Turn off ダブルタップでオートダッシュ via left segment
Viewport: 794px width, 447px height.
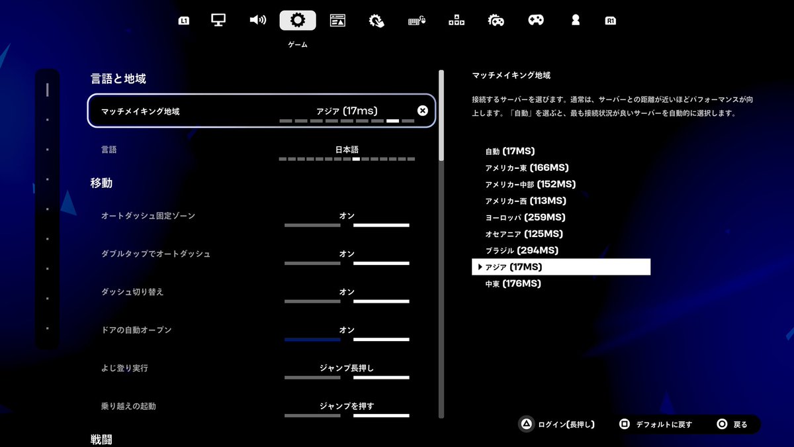coord(312,264)
